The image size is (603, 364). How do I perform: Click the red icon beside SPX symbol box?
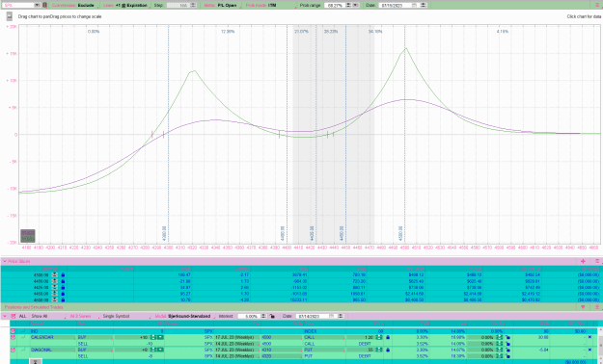click(45, 6)
